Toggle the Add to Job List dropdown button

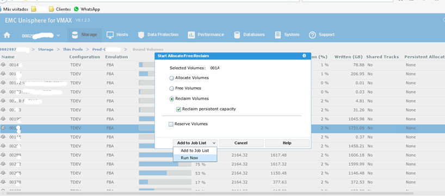(x=195, y=143)
